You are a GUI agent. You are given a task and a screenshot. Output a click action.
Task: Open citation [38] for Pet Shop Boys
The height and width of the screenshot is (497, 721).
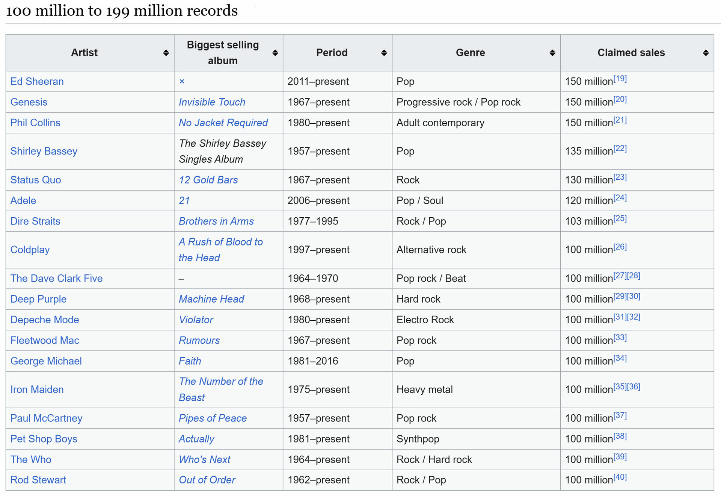tap(620, 436)
